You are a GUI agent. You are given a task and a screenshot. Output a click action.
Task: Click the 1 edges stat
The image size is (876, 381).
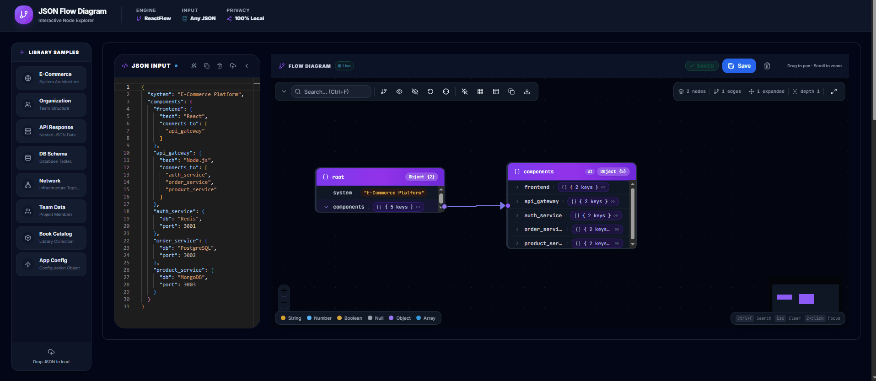click(727, 91)
